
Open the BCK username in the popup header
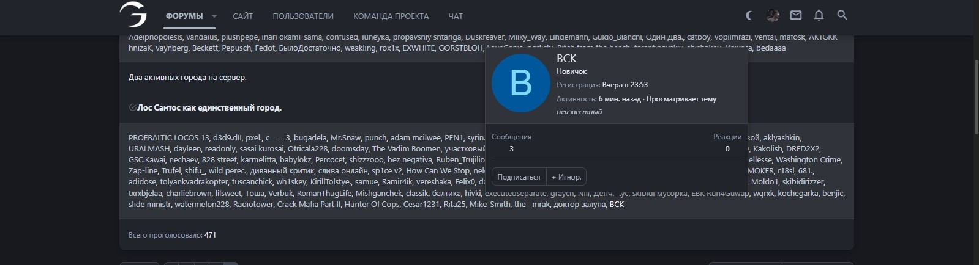[x=566, y=59]
